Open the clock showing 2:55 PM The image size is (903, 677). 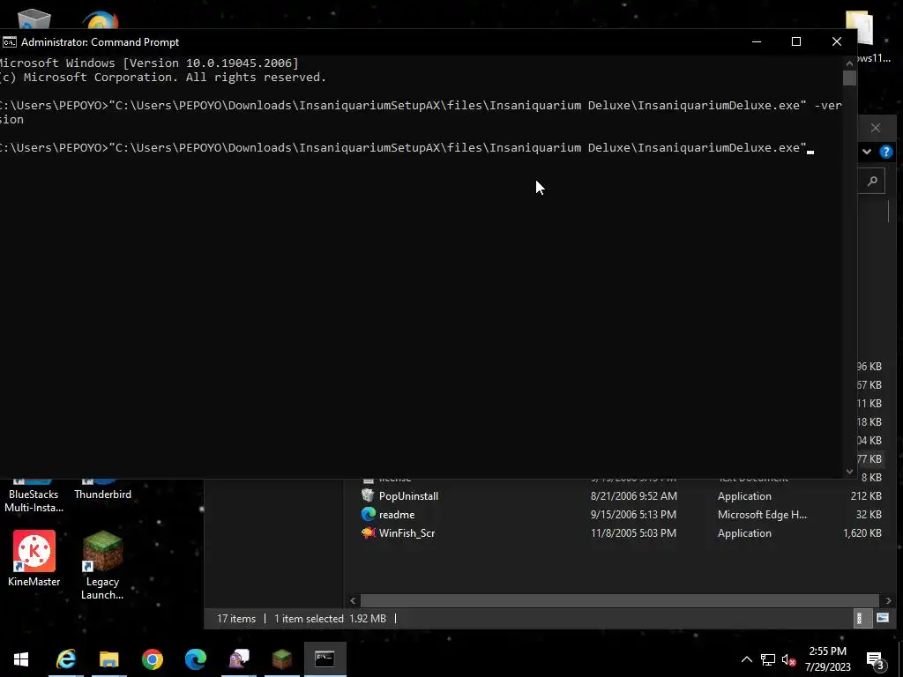coord(827,659)
